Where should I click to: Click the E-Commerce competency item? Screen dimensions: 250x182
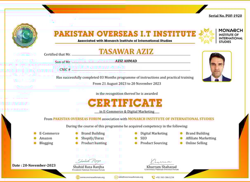[49, 134]
